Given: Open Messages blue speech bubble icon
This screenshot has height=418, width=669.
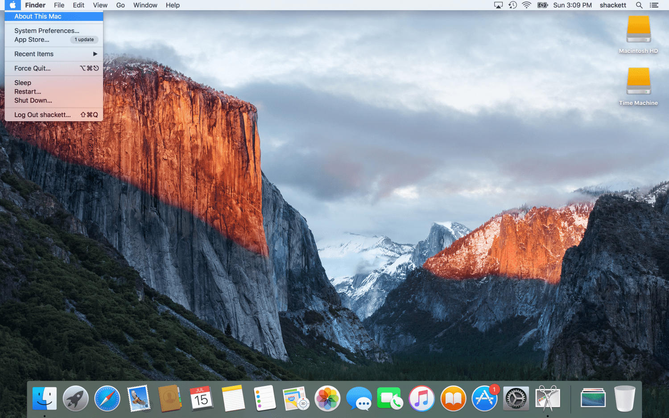Looking at the screenshot, I should point(359,398).
